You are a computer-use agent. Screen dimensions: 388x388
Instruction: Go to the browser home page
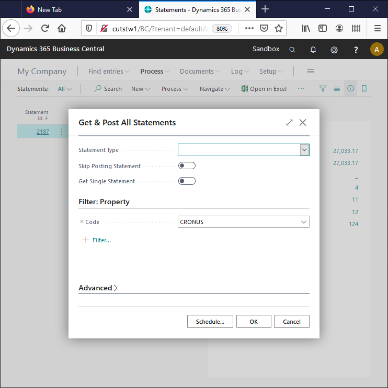(x=62, y=28)
